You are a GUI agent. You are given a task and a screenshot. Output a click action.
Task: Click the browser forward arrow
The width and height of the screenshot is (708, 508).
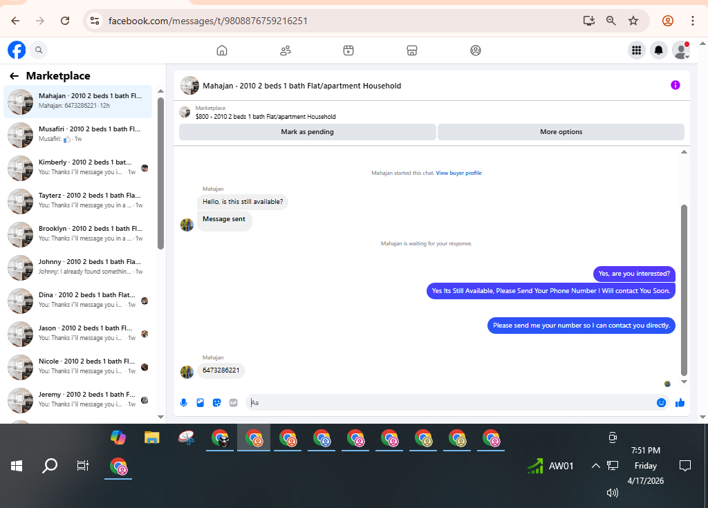(x=40, y=21)
